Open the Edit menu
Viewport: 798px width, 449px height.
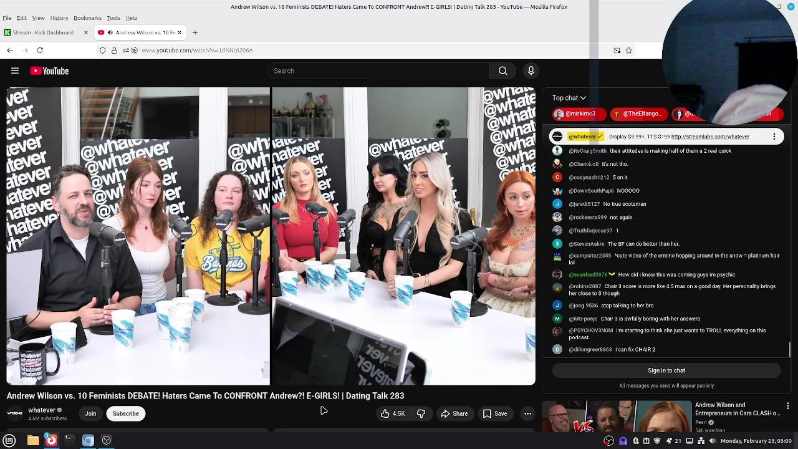click(22, 18)
